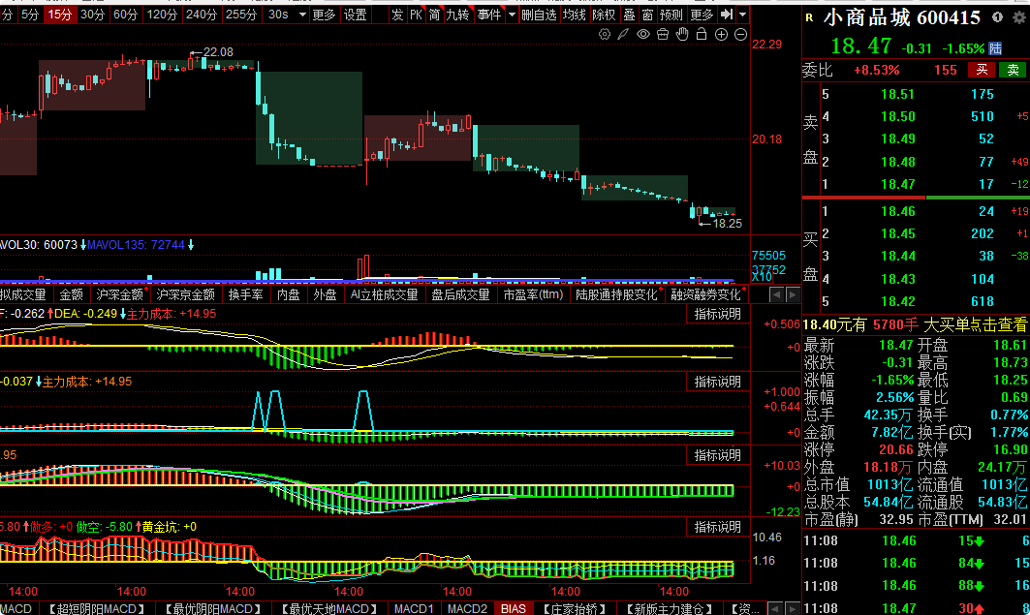Viewport: 1030px width, 615px height.
Task: Select the 【超短阴阳MACD】 bottom tab
Action: coord(97,608)
